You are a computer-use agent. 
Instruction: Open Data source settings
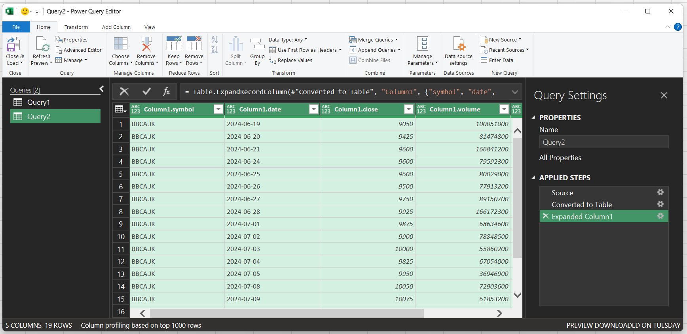click(x=458, y=44)
